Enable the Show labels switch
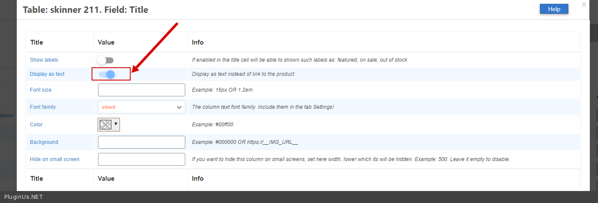The height and width of the screenshot is (203, 598). 105,60
